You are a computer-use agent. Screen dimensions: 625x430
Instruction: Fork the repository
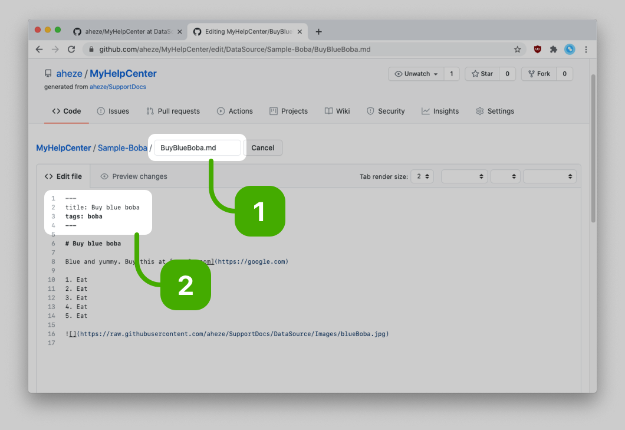(539, 74)
